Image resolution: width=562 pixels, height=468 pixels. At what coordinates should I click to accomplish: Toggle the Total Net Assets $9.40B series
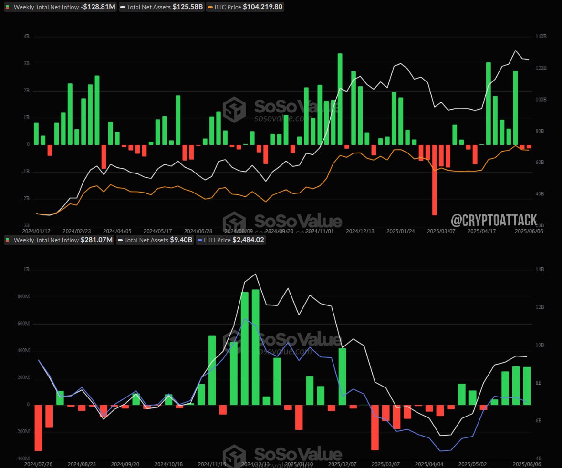click(x=155, y=240)
